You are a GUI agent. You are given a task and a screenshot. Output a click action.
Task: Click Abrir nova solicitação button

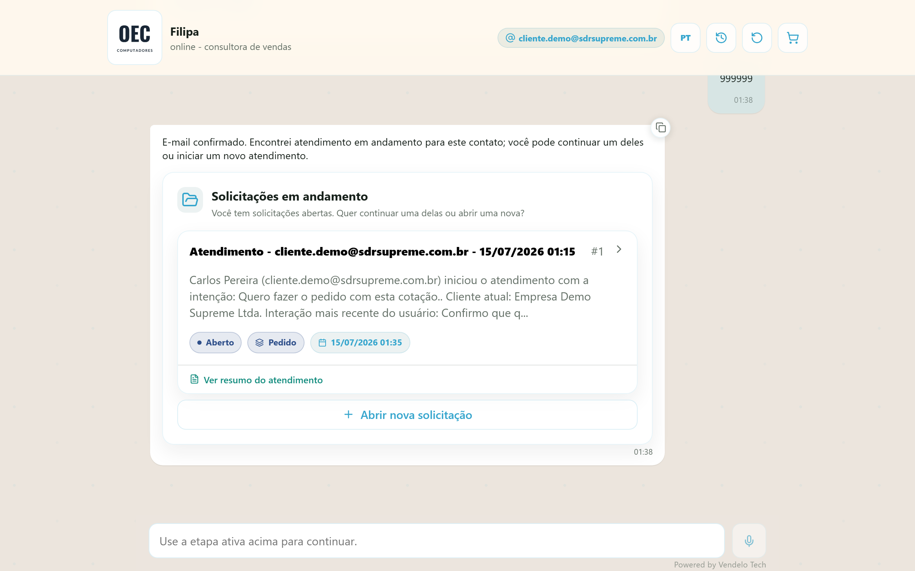coord(407,415)
